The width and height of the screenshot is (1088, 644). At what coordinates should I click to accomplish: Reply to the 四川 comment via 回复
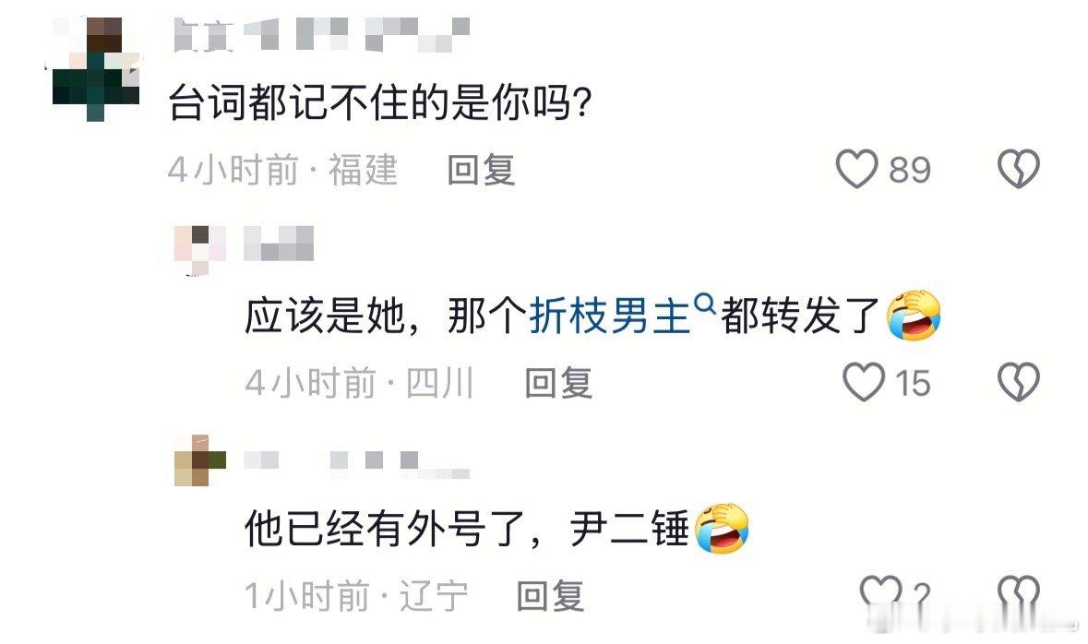click(x=558, y=382)
